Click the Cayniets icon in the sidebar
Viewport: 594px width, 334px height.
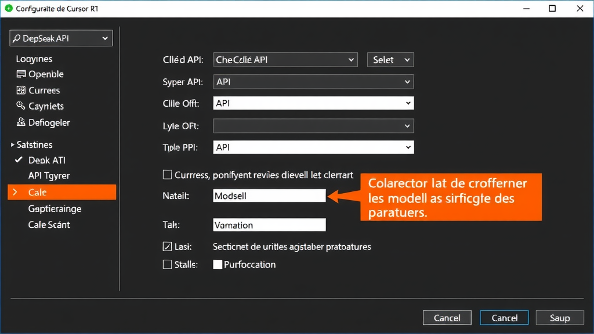pos(21,106)
